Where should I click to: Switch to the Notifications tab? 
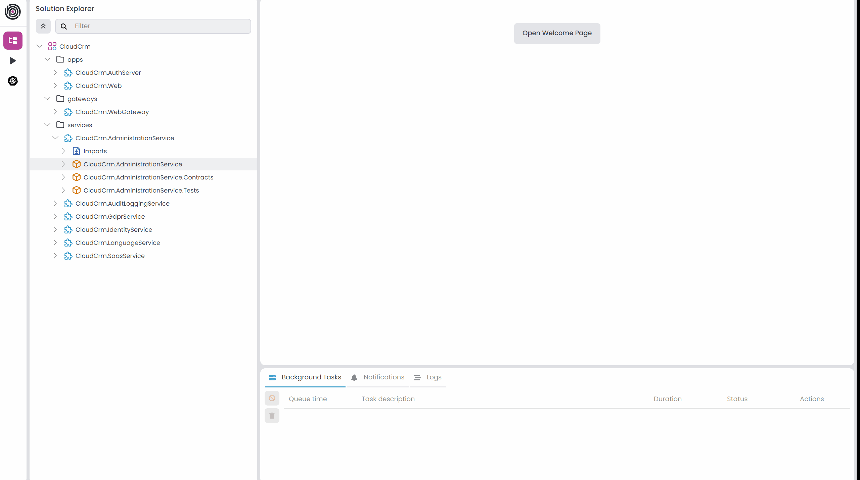pyautogui.click(x=378, y=377)
